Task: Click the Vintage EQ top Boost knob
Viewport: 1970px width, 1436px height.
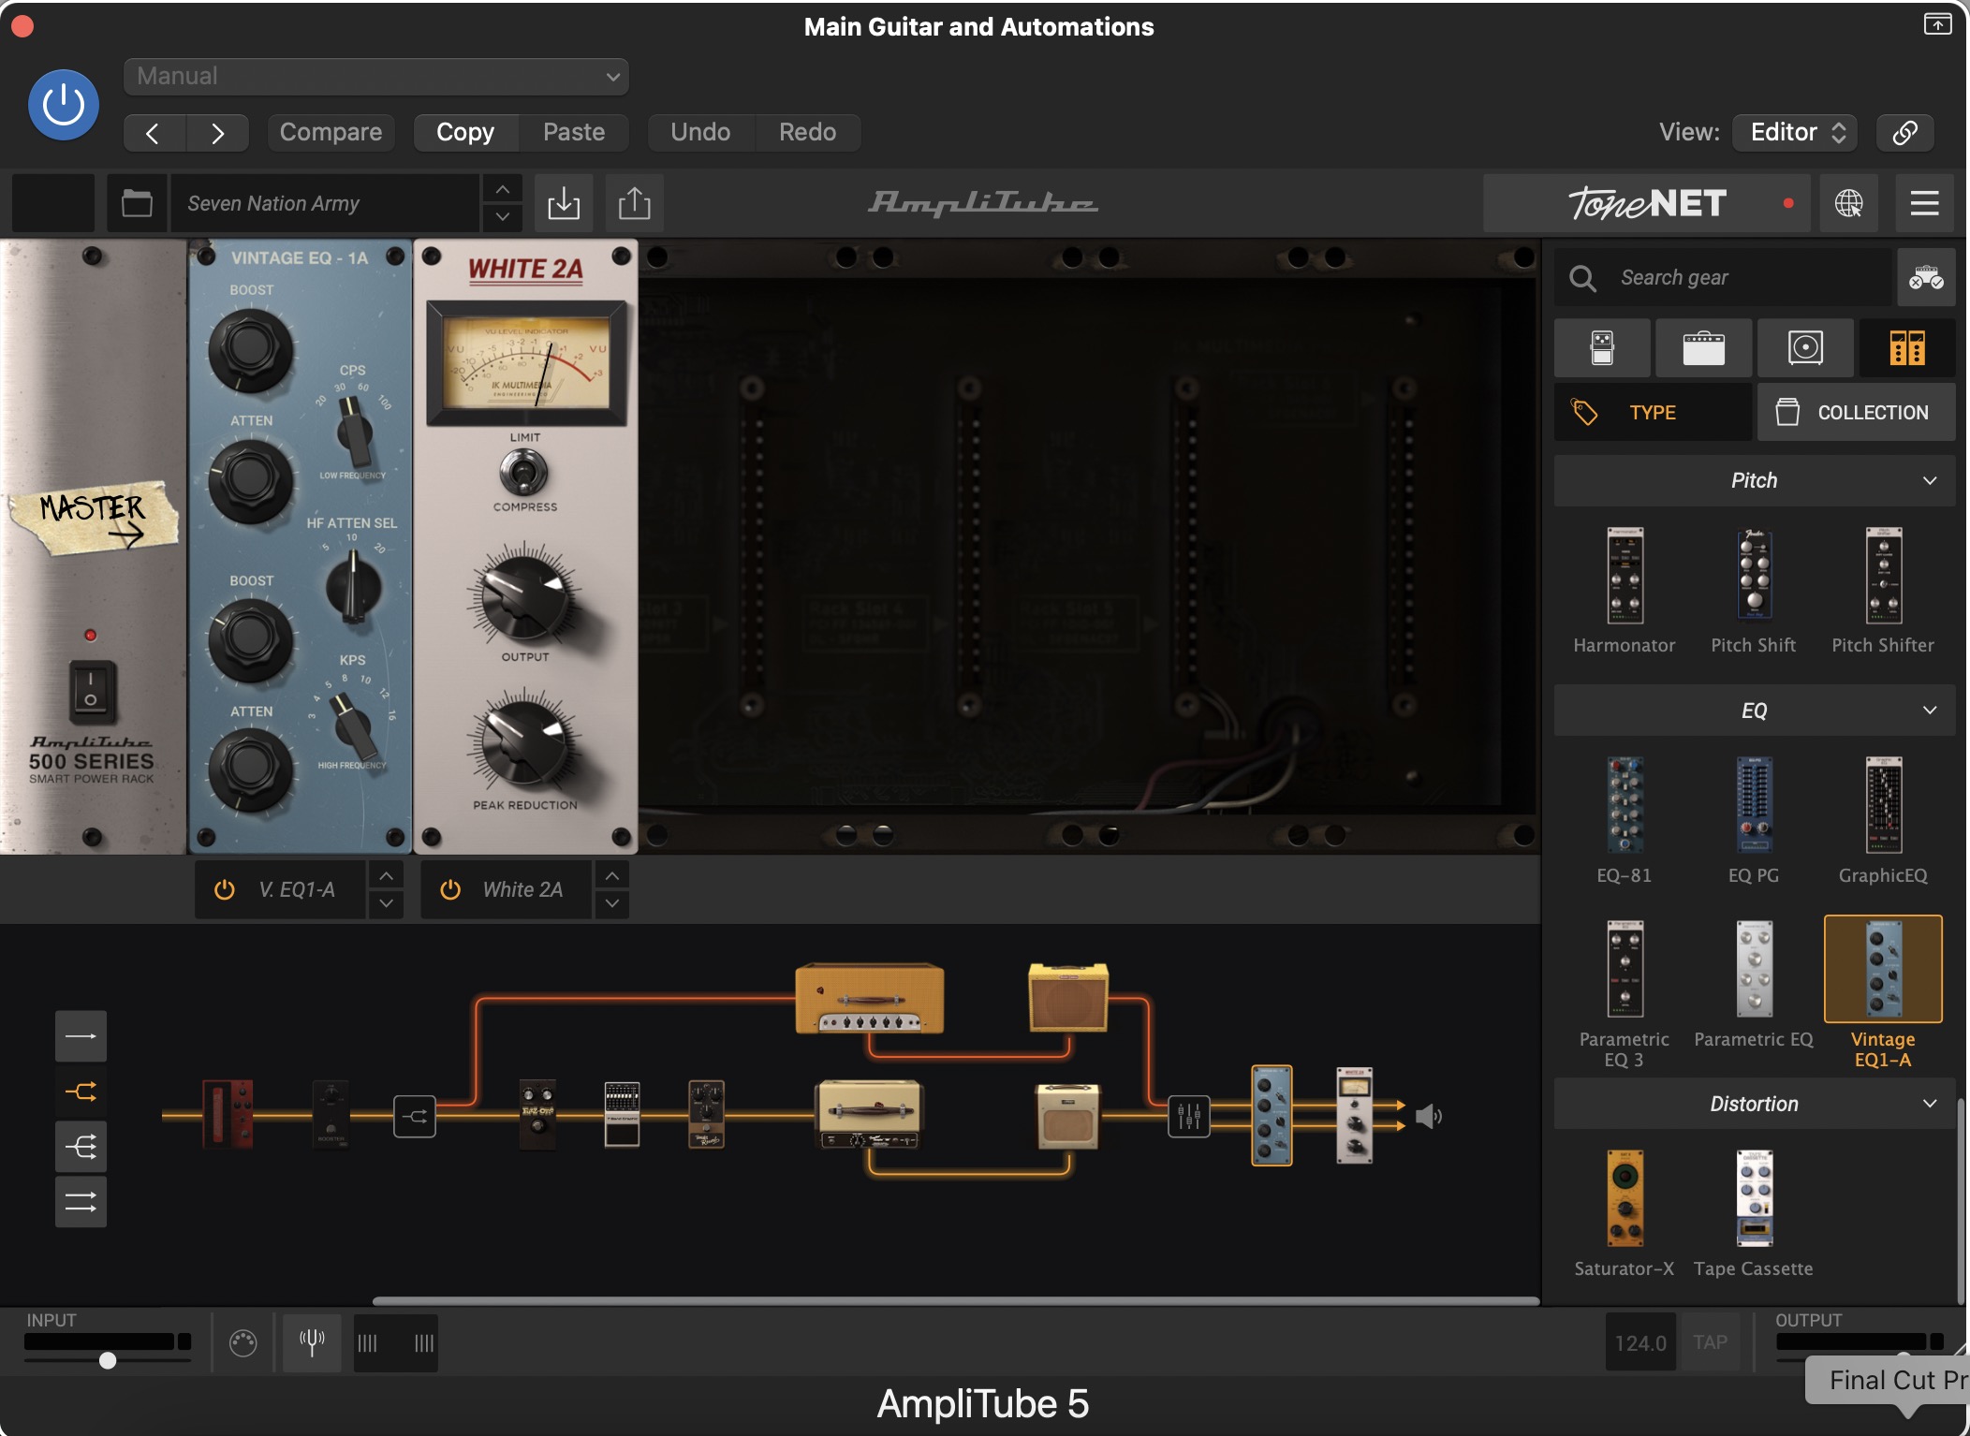Action: pyautogui.click(x=250, y=350)
